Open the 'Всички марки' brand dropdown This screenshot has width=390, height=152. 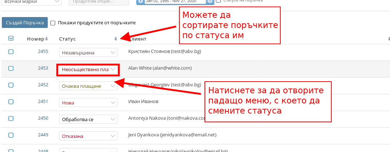(x=31, y=2)
